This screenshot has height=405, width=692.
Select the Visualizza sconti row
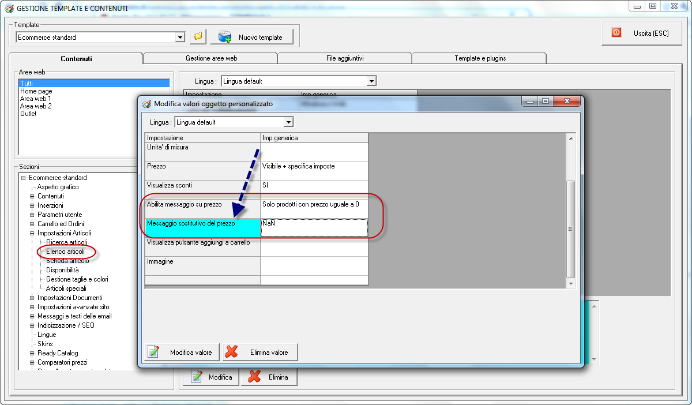[x=257, y=190]
